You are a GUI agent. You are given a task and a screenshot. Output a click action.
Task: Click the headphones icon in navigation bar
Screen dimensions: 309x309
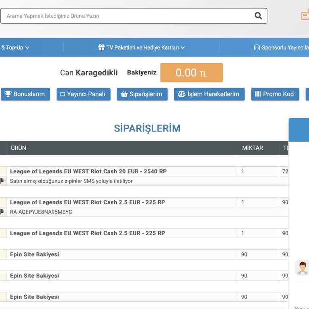pyautogui.click(x=257, y=47)
